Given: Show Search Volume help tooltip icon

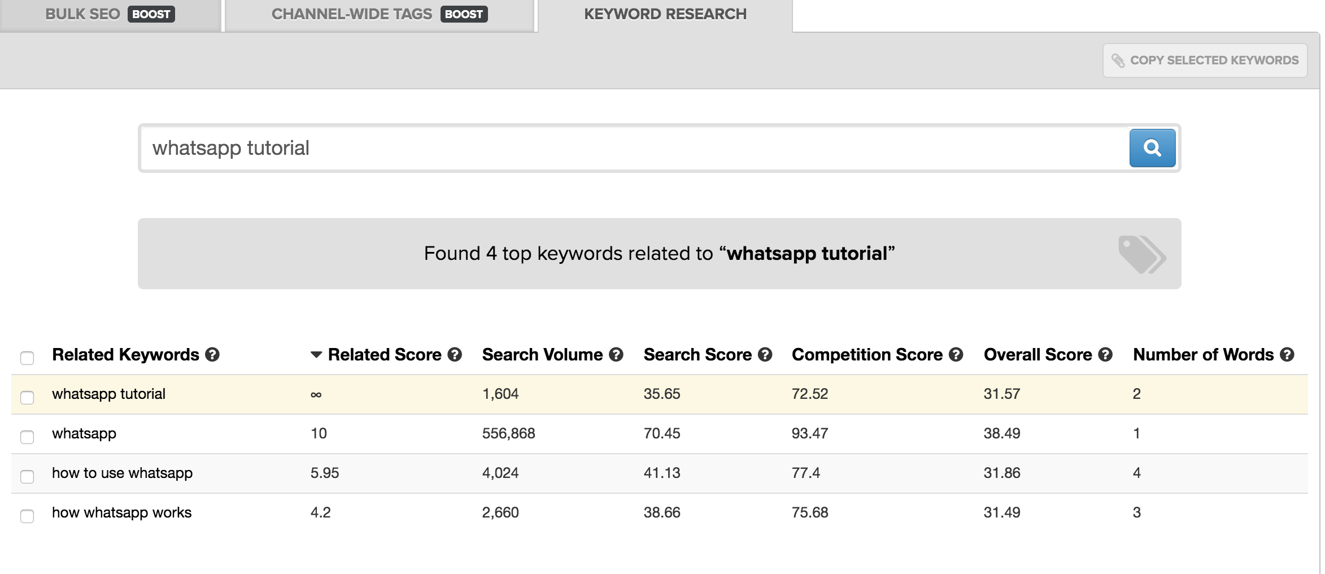Looking at the screenshot, I should [x=616, y=355].
